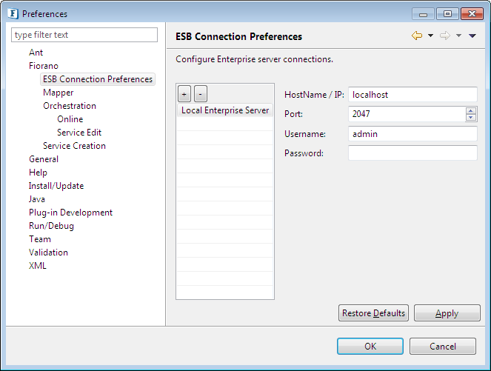Select Local Enterprise Server in list
491x371 pixels.
(225, 110)
